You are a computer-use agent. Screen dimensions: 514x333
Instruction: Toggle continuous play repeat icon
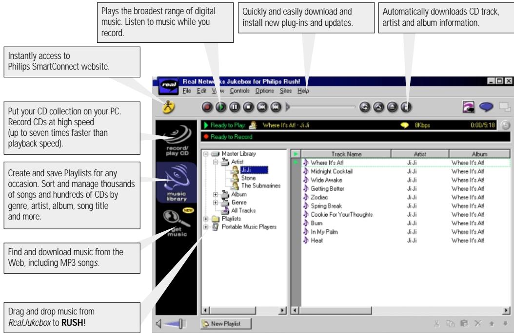(x=365, y=107)
